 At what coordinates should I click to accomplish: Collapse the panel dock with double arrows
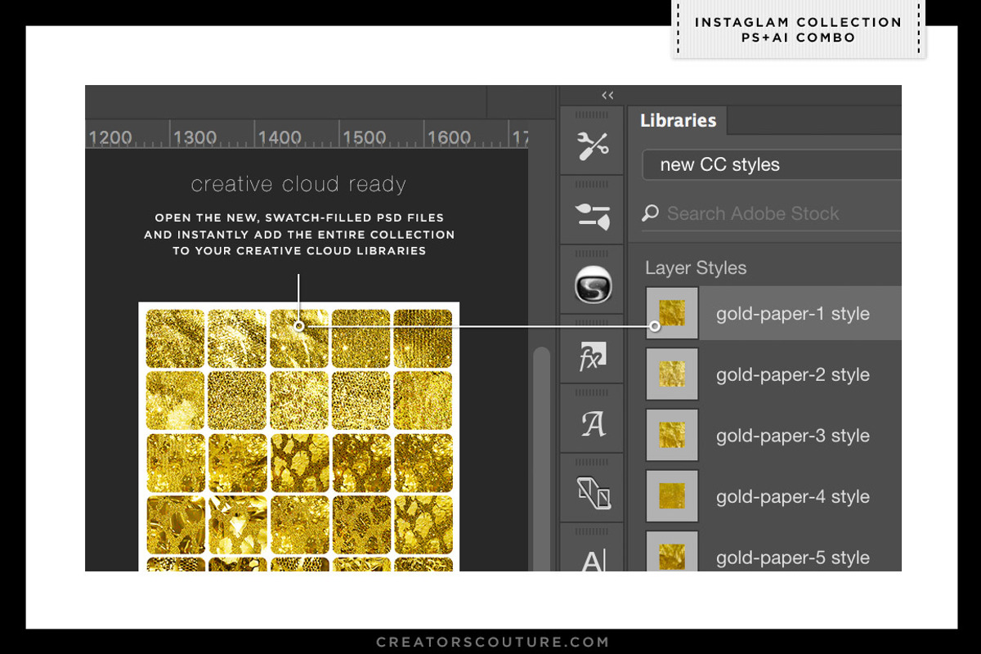pyautogui.click(x=607, y=95)
